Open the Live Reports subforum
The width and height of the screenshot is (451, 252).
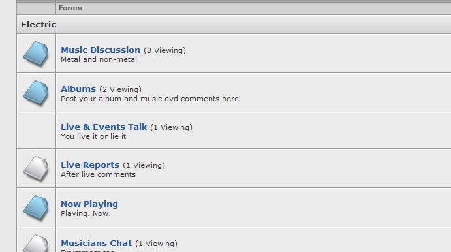[90, 165]
